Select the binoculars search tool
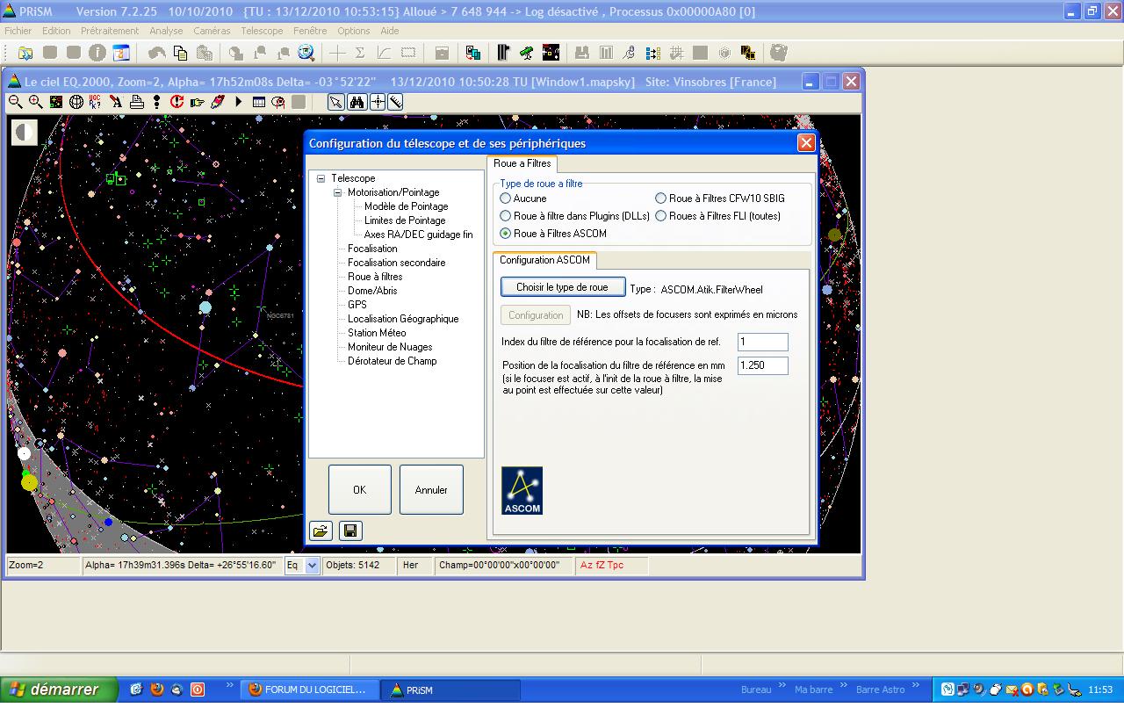This screenshot has height=722, width=1124. click(357, 102)
